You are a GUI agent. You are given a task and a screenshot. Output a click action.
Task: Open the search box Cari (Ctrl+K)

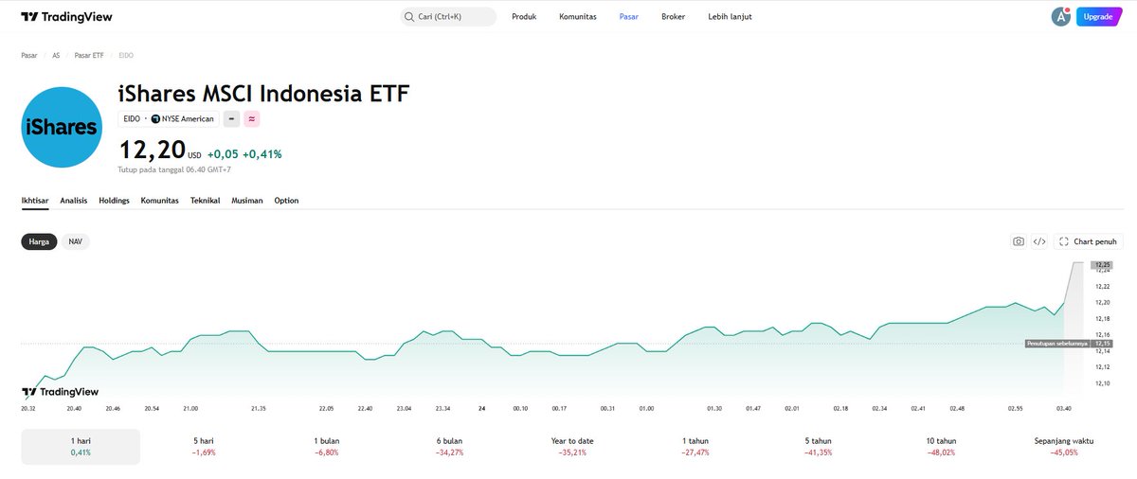click(x=447, y=16)
